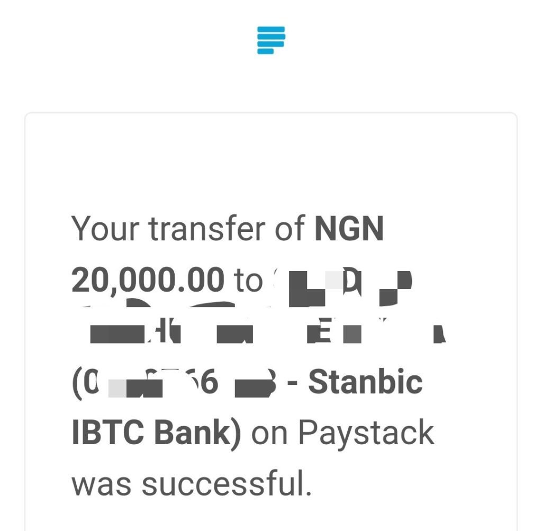
Task: Click the redacted name line above account number
Action: [268, 330]
